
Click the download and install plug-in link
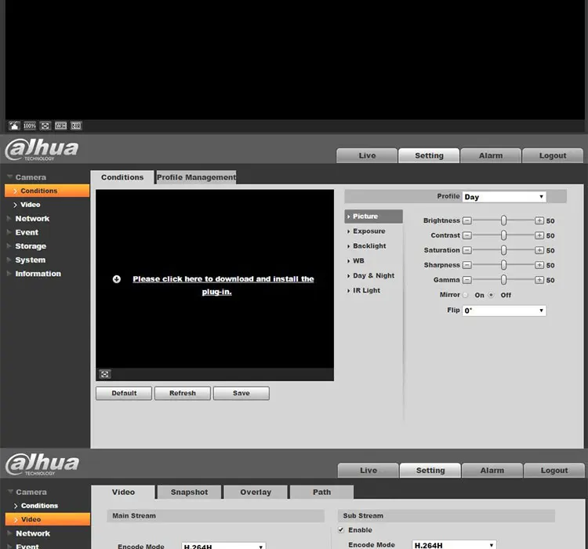tap(223, 285)
